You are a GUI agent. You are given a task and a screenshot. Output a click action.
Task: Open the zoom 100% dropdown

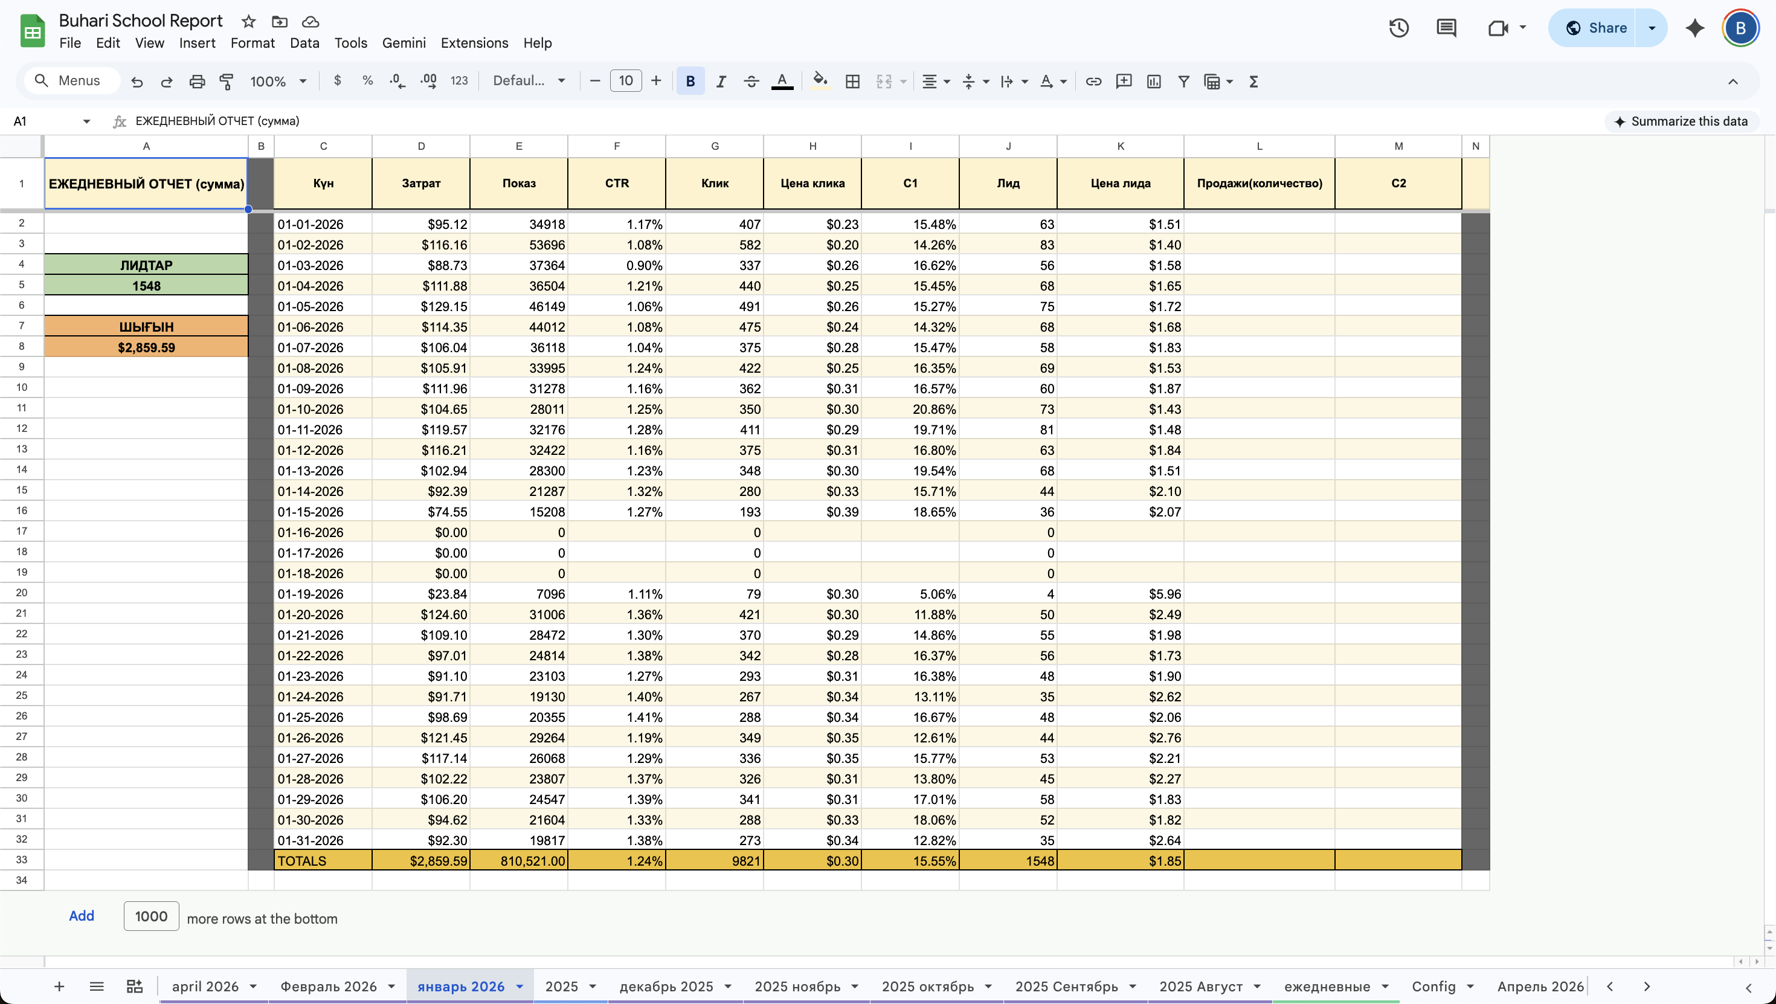tap(278, 82)
